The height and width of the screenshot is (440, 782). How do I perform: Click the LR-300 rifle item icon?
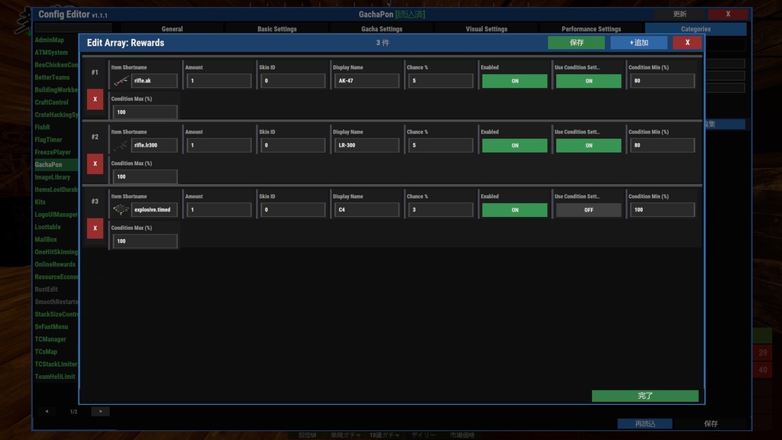click(x=120, y=144)
